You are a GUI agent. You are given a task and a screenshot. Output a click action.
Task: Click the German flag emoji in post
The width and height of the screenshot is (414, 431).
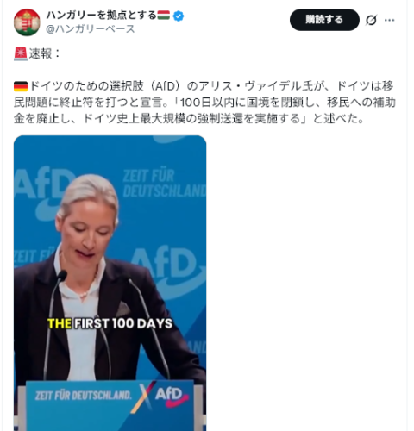[21, 86]
